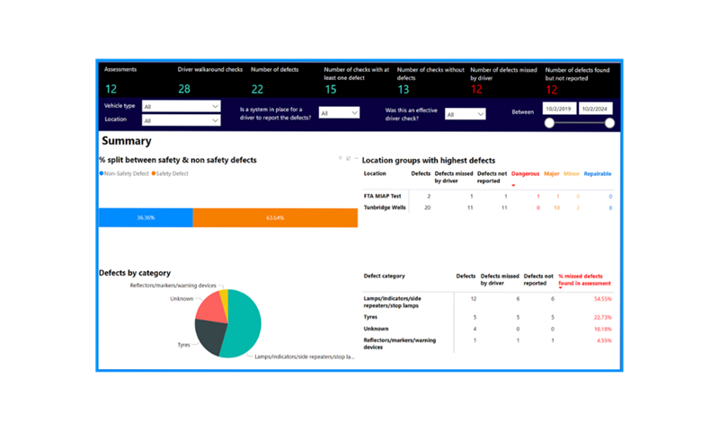719x431 pixels.
Task: Open the effective driver check dropdown
Action: pos(465,114)
